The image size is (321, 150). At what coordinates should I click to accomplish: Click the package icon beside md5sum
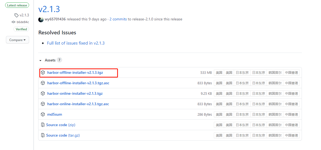pyautogui.click(x=43, y=114)
